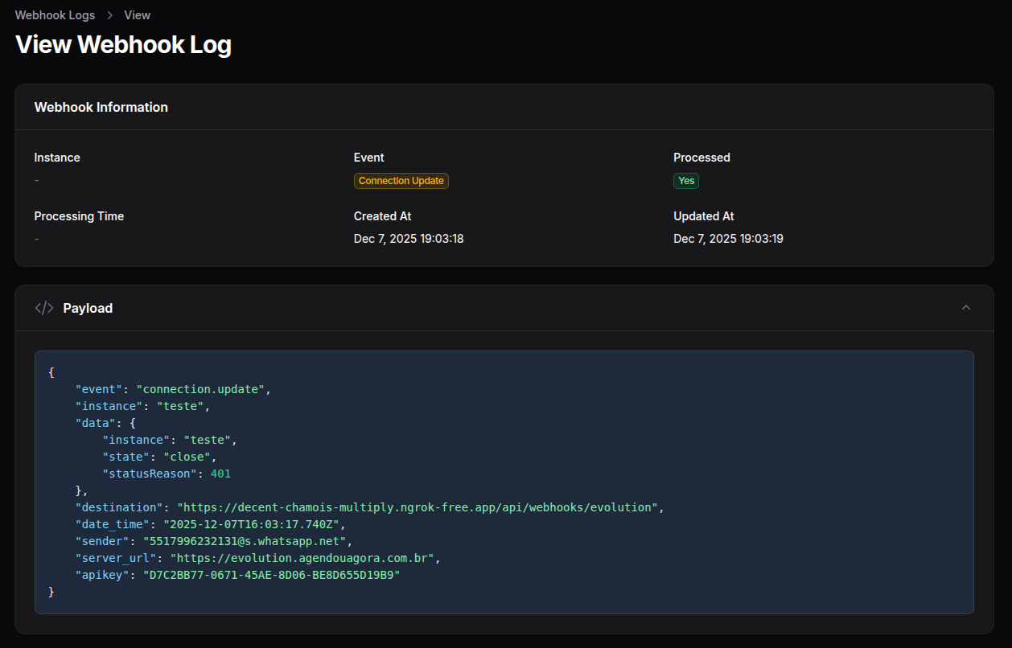
Task: Click the Created At timestamp
Action: 409,238
